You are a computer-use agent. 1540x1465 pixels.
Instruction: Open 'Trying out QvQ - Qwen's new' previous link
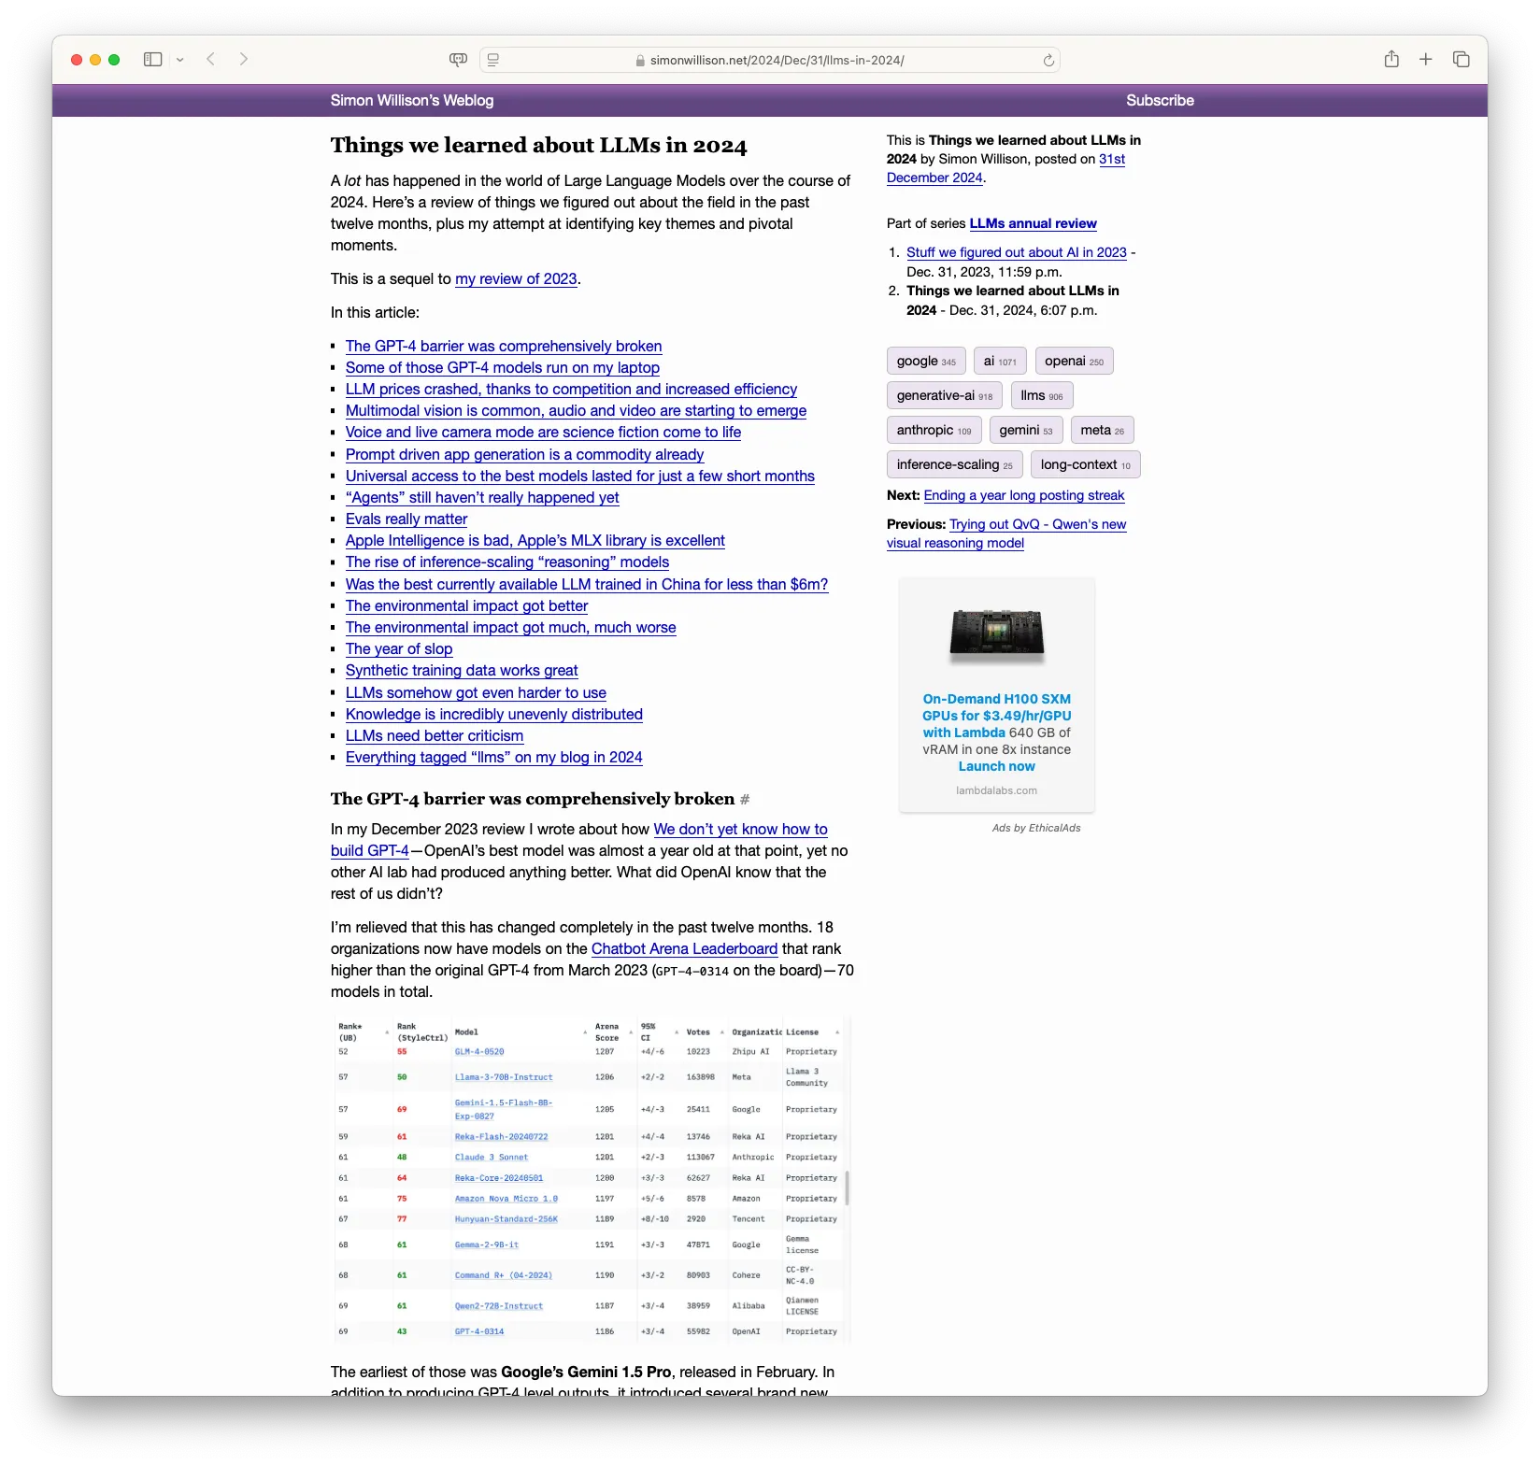[1038, 524]
